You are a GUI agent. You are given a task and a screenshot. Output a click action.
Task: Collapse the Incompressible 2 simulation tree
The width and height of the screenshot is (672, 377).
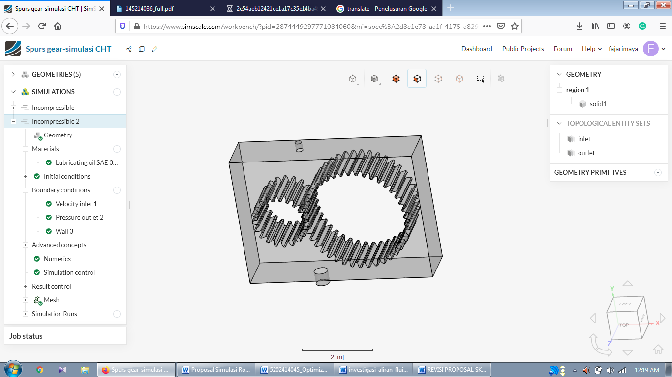[x=14, y=121]
